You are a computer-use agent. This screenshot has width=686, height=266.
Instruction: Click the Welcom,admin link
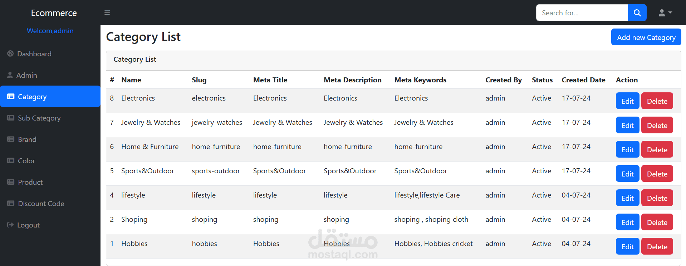[x=50, y=31]
